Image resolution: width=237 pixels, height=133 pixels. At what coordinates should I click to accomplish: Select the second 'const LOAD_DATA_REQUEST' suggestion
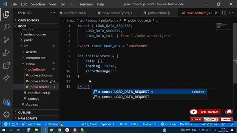pyautogui.click(x=149, y=97)
